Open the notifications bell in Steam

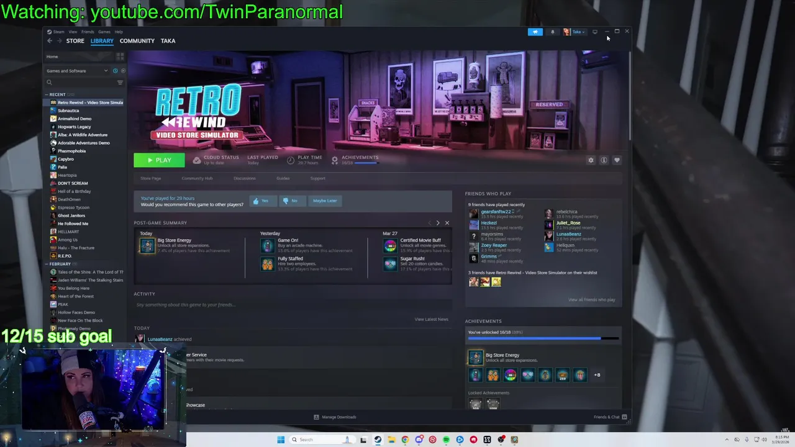pos(552,32)
